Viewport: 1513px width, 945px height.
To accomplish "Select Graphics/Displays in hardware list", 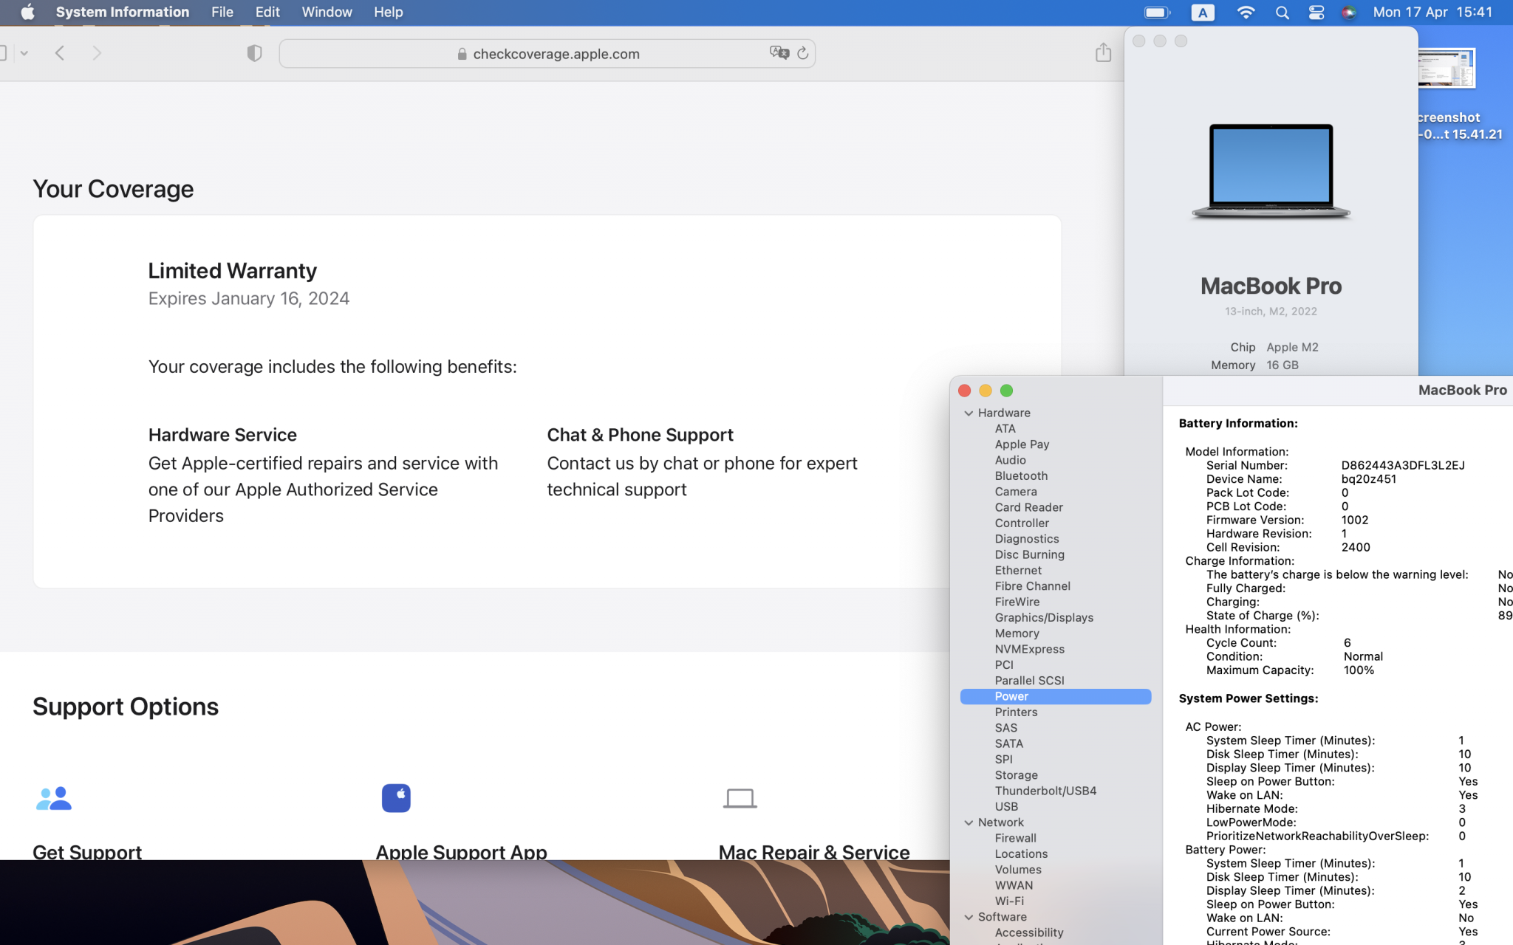I will coord(1044,618).
